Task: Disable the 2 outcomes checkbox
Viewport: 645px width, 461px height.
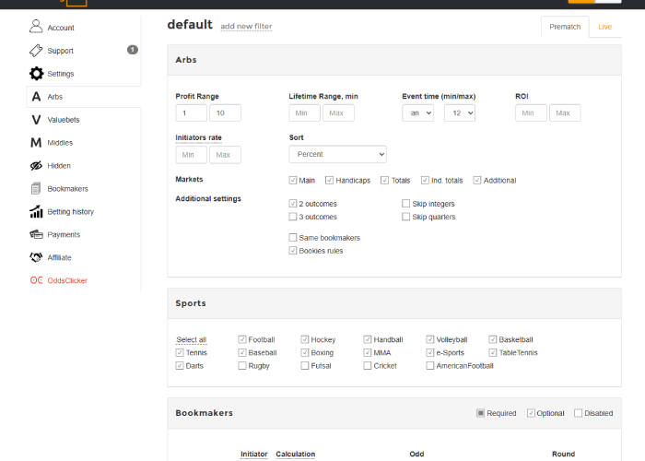Action: 293,204
